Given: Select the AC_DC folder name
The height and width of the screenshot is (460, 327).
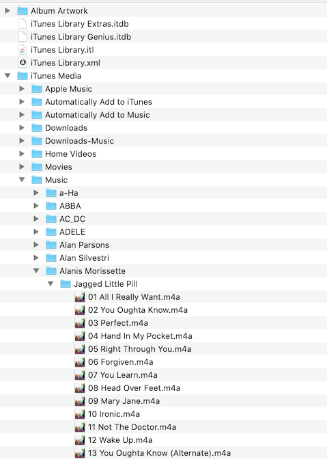Looking at the screenshot, I should click(x=72, y=219).
